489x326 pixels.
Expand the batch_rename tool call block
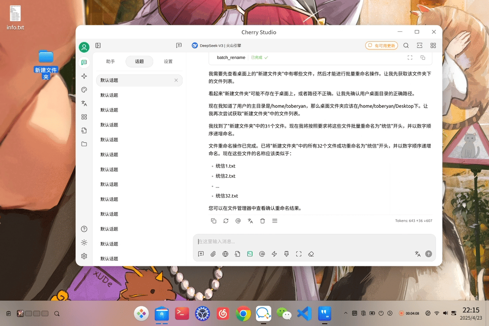click(x=231, y=58)
